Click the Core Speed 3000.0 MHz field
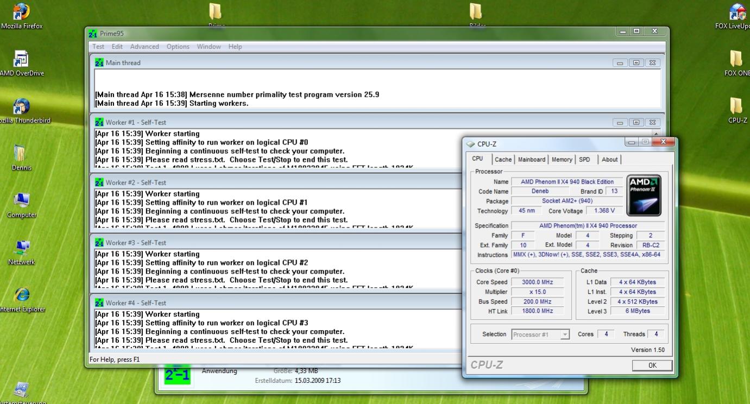Screen dimensions: 750x404 click(x=537, y=282)
